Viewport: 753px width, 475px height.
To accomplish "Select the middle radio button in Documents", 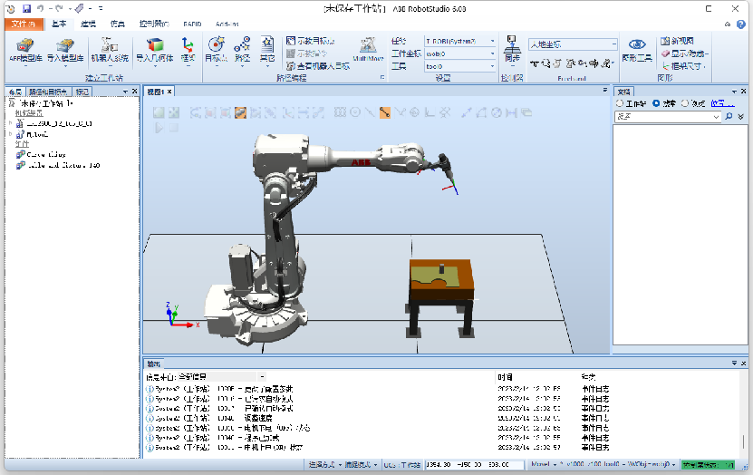I will (x=656, y=103).
